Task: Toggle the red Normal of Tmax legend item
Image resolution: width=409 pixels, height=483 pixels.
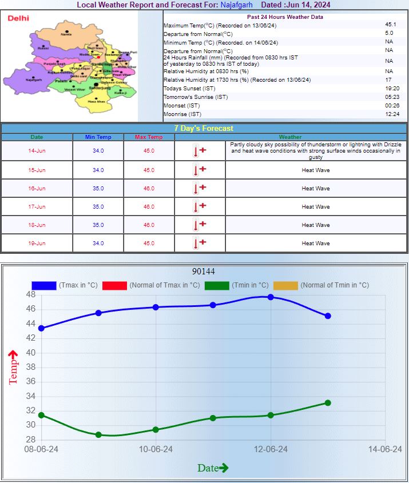Action: (x=114, y=285)
